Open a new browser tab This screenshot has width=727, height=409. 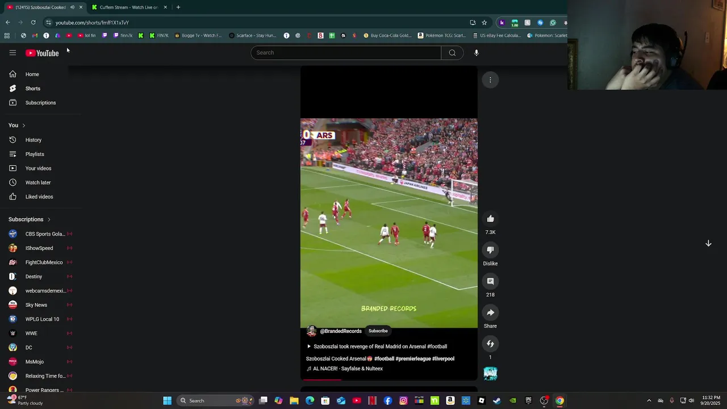click(178, 7)
